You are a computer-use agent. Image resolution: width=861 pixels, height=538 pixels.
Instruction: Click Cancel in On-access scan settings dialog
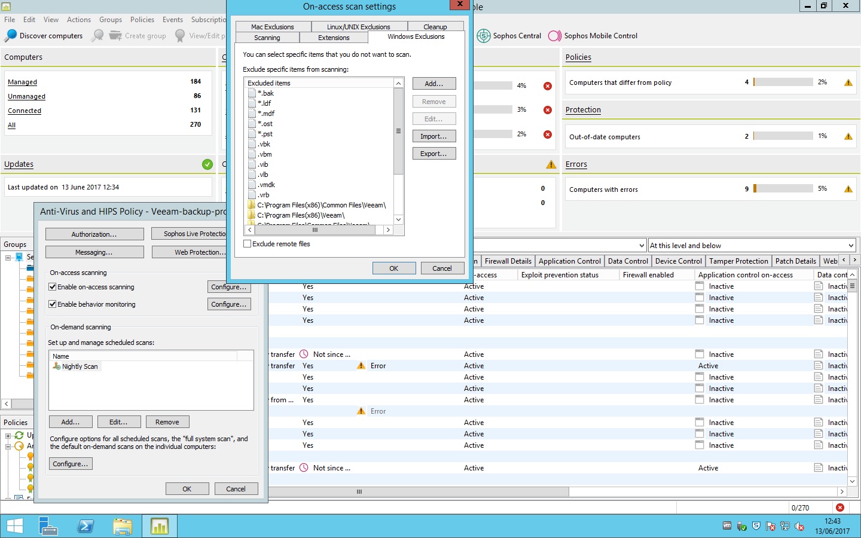tap(442, 268)
